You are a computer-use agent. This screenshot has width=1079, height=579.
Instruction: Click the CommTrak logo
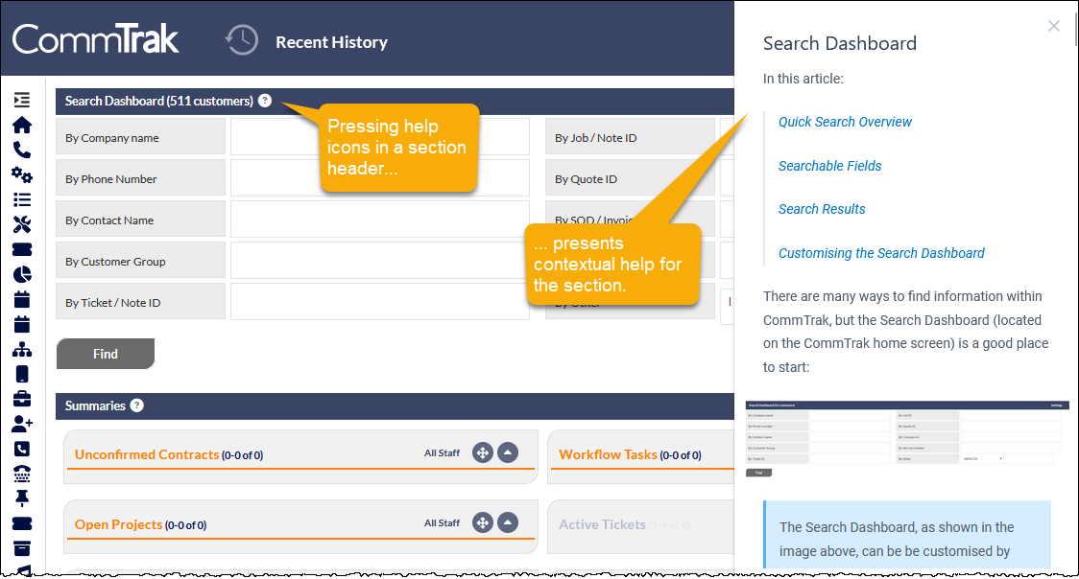coord(96,39)
